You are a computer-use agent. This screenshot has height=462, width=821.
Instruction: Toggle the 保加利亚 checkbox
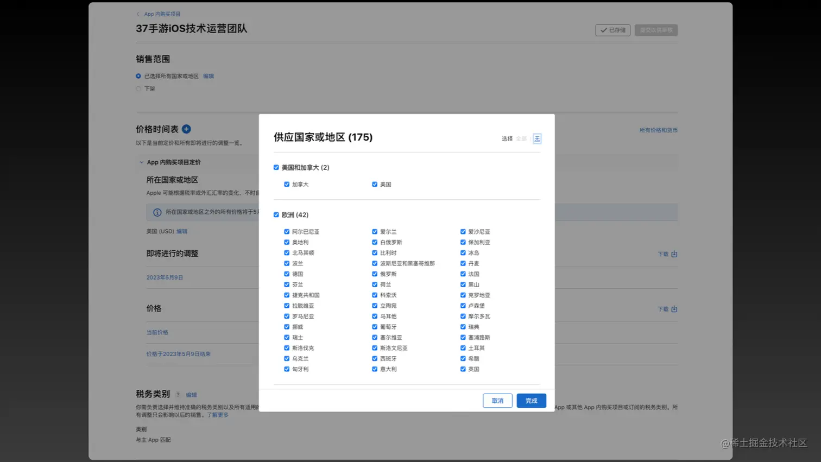463,242
